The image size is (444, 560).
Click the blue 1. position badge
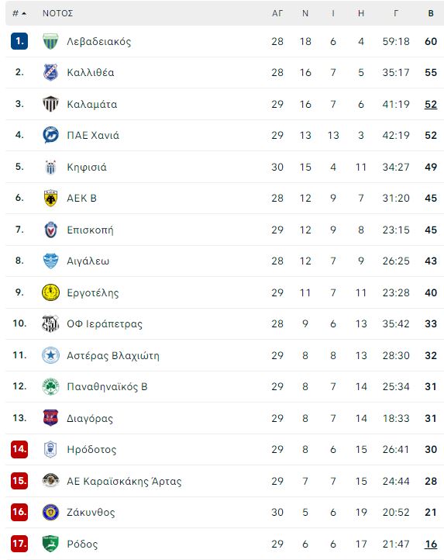[x=19, y=41]
